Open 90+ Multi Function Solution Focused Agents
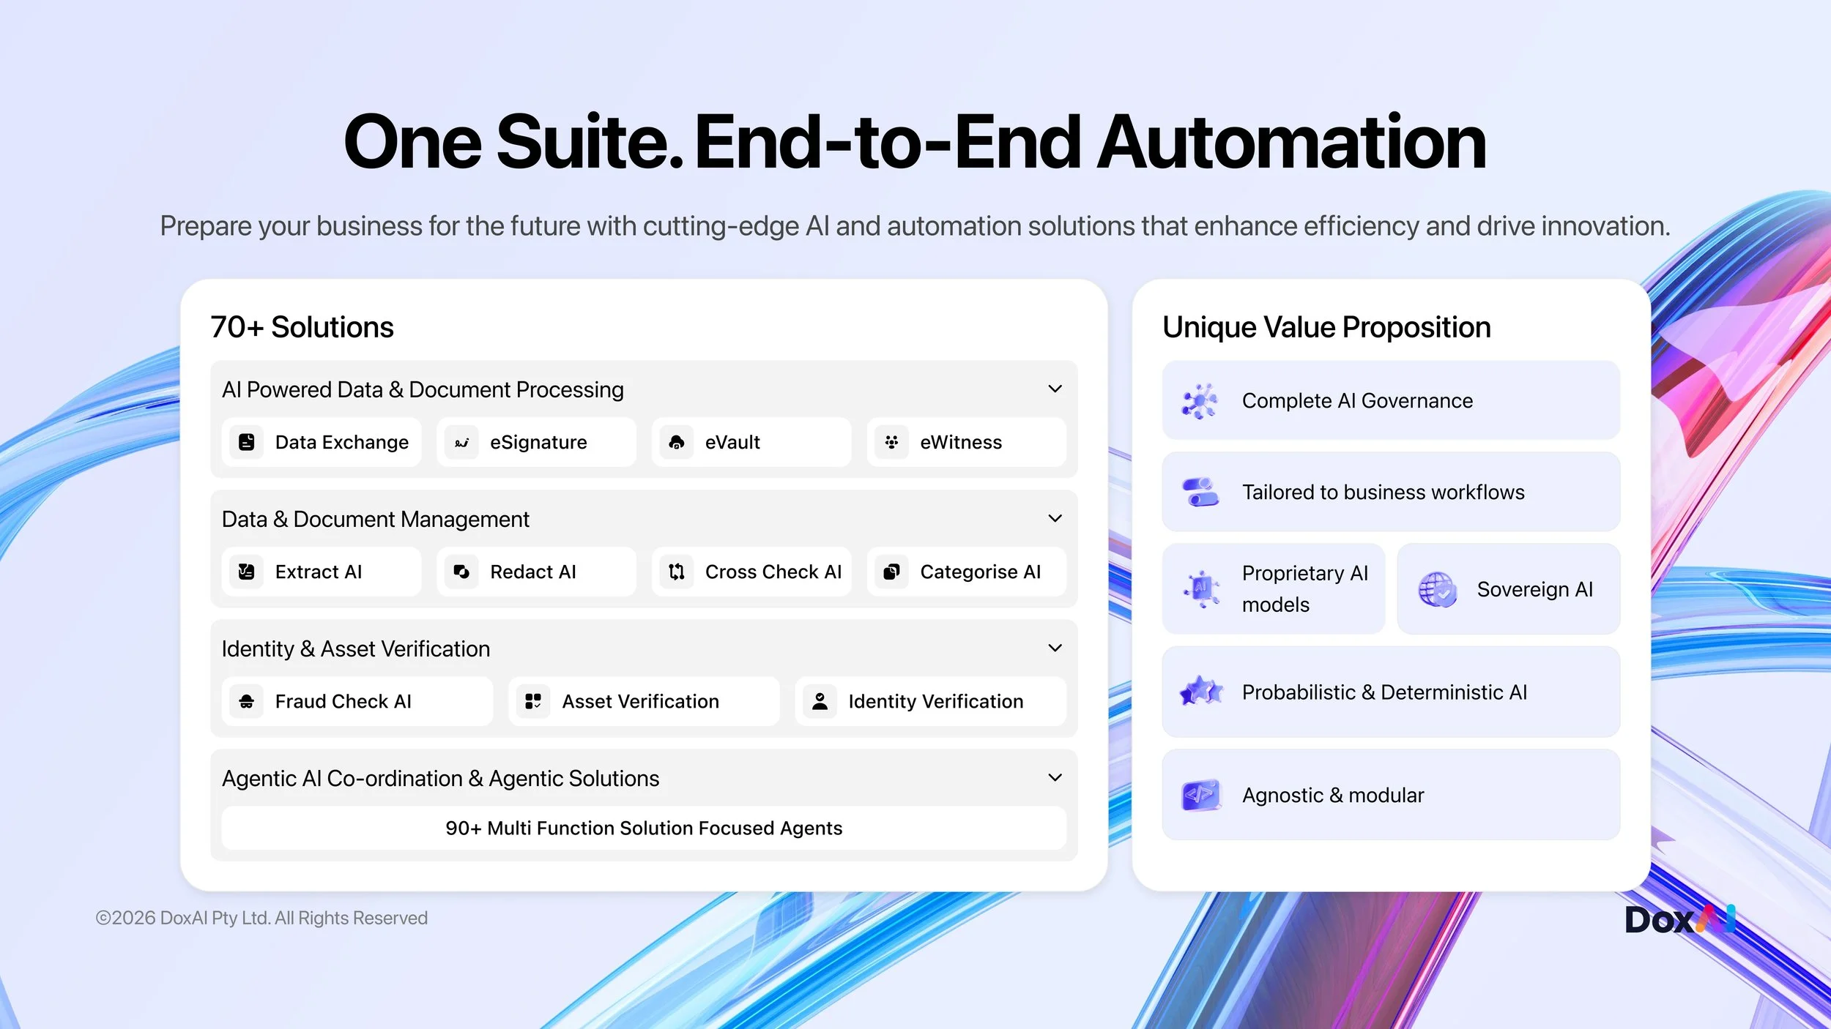Image resolution: width=1831 pixels, height=1029 pixels. [x=643, y=828]
